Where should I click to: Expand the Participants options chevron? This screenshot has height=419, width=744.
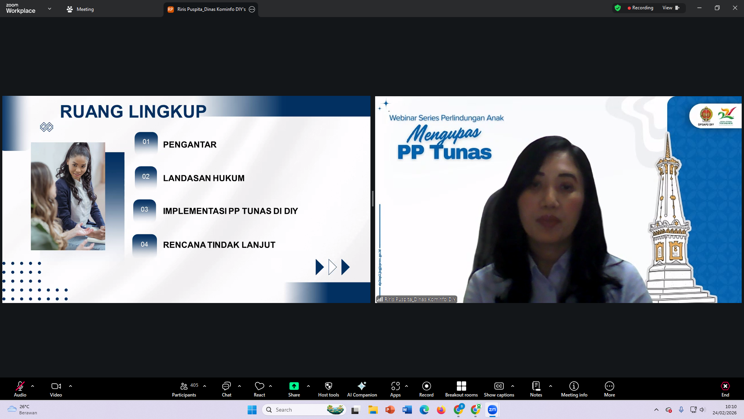[205, 386]
